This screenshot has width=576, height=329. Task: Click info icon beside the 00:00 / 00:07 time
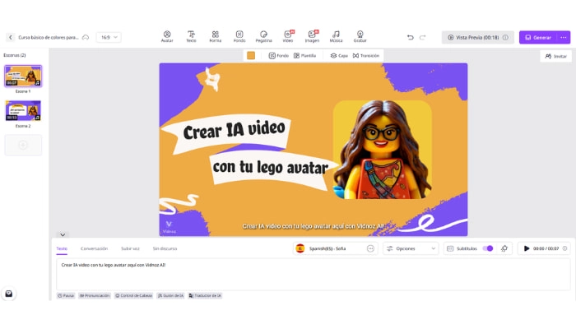564,248
